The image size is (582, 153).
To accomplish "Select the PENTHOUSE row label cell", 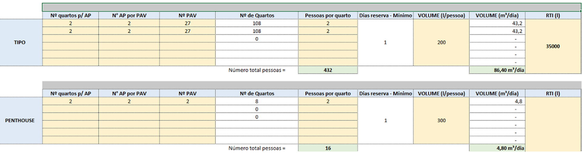I will pyautogui.click(x=20, y=120).
